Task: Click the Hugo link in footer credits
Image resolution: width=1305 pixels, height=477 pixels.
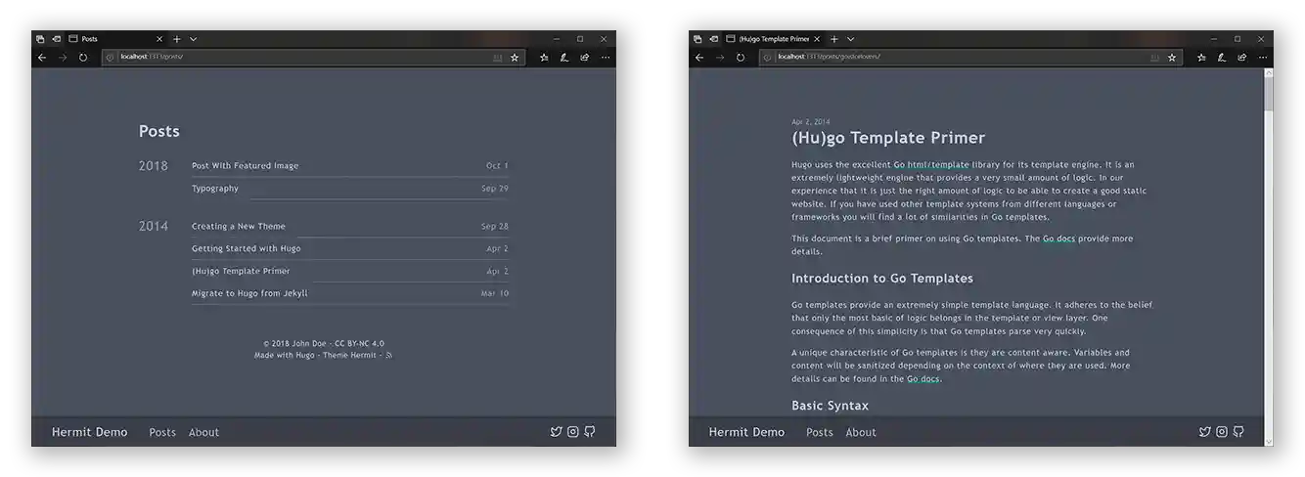Action: 305,355
